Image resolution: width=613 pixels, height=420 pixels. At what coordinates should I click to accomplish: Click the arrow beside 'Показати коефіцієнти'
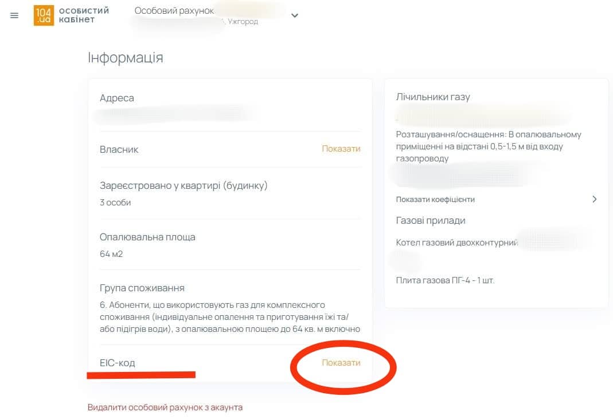point(594,200)
